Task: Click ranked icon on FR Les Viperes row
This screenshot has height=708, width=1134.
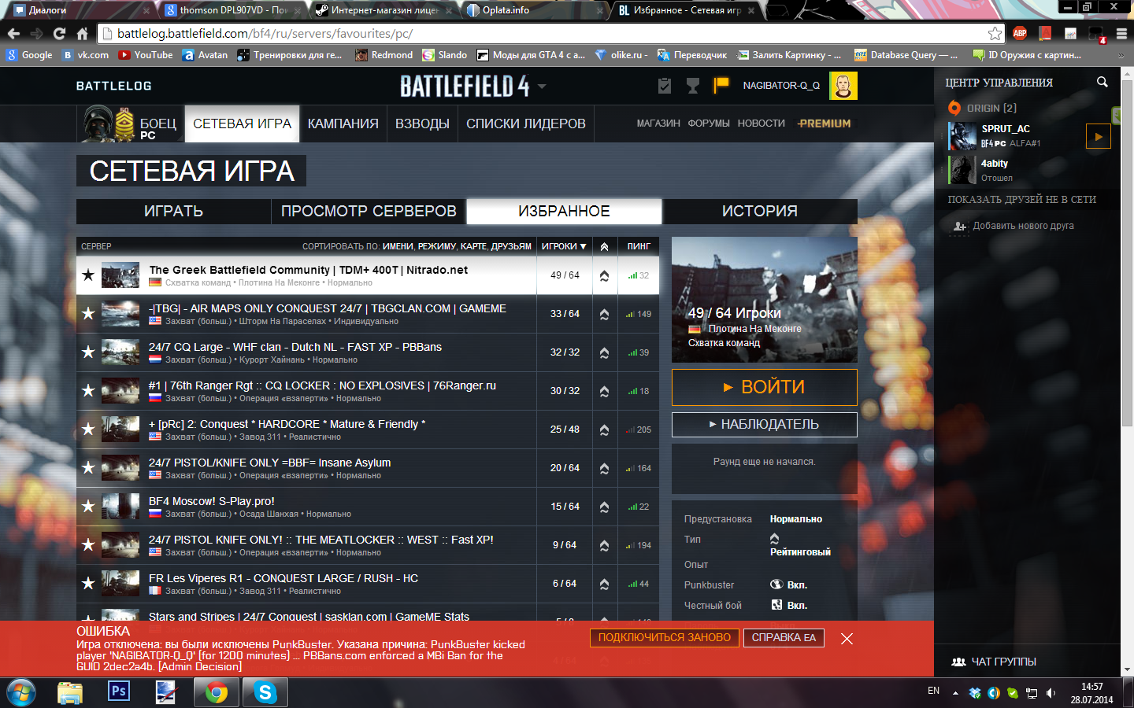Action: click(604, 584)
